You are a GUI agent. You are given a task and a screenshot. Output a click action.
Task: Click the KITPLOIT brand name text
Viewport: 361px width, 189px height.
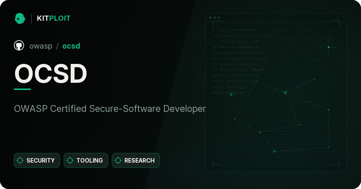[54, 18]
